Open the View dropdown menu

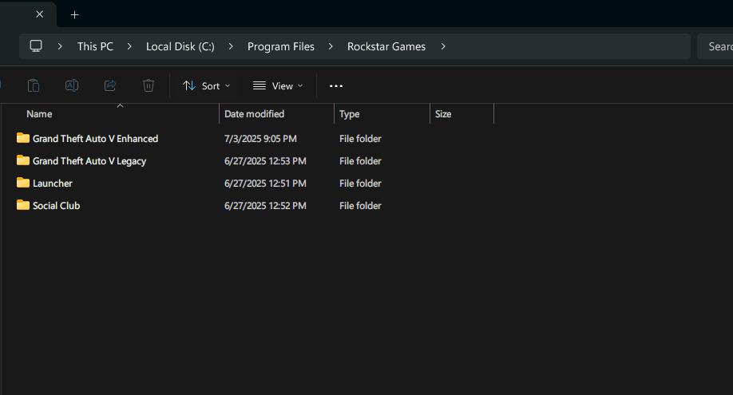click(x=278, y=85)
